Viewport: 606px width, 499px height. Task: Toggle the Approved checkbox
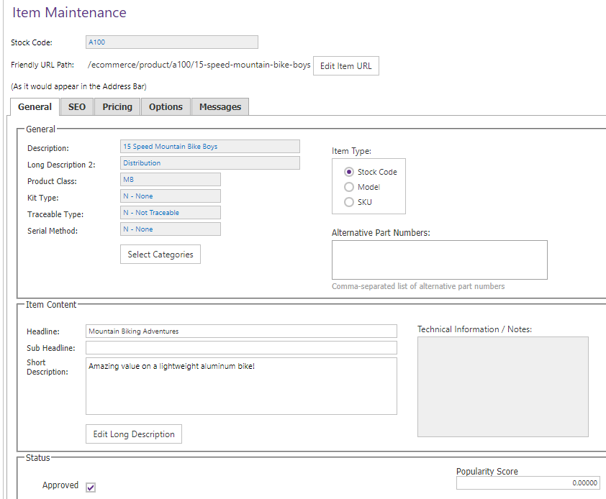click(x=91, y=487)
